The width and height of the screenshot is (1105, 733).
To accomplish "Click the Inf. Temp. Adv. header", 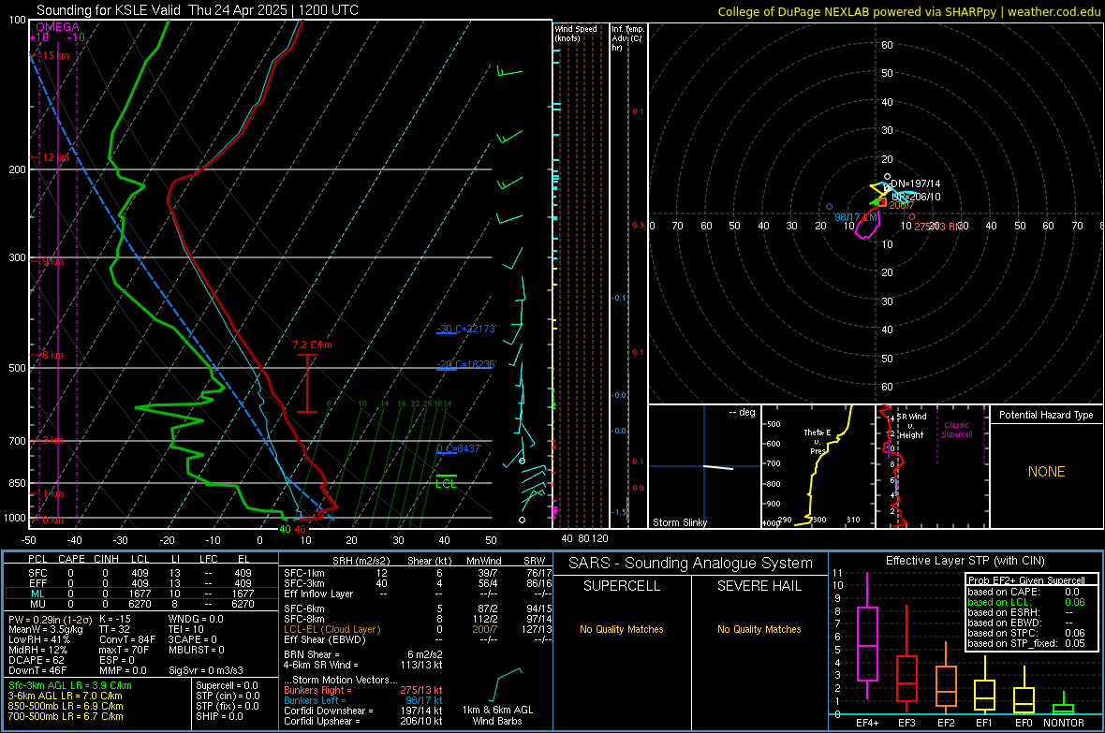I will [627, 38].
